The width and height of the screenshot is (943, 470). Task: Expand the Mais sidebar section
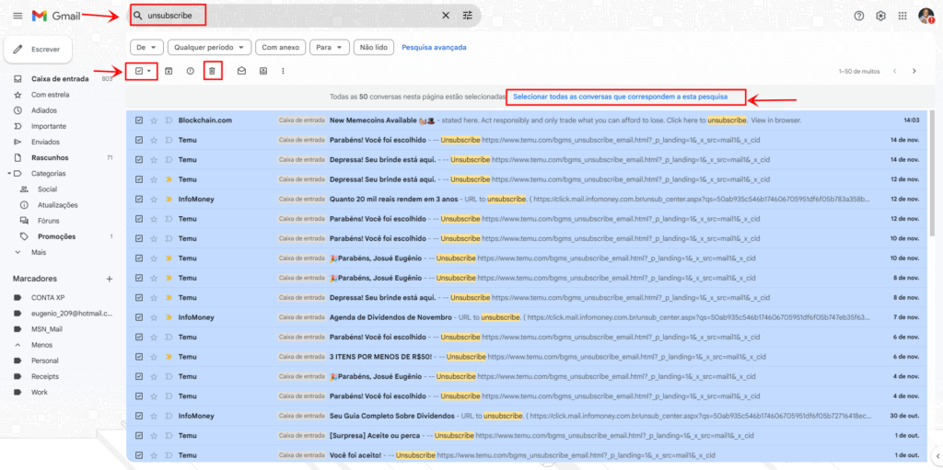[x=39, y=252]
